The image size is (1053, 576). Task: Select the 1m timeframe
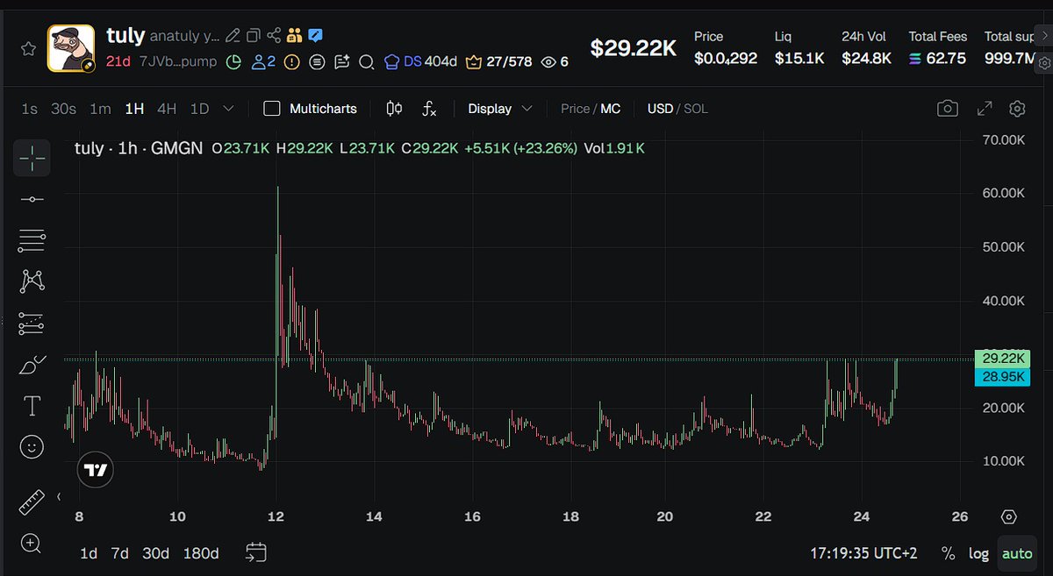pyautogui.click(x=100, y=109)
